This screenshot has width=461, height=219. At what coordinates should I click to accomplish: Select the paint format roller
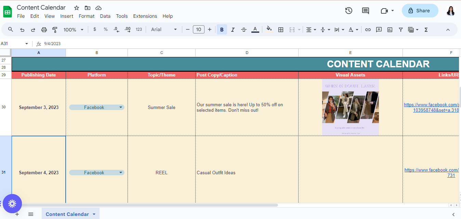[55, 30]
